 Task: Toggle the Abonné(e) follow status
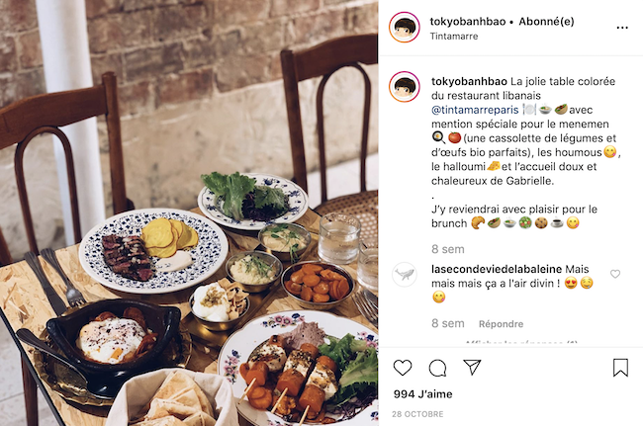[x=546, y=22]
